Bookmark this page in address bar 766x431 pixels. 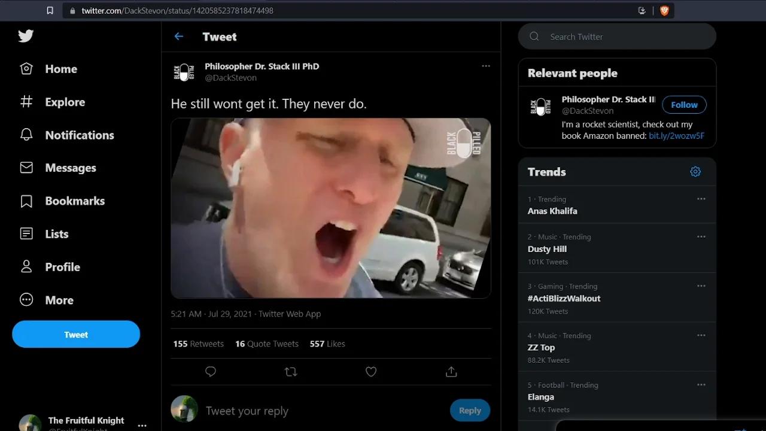[50, 10]
